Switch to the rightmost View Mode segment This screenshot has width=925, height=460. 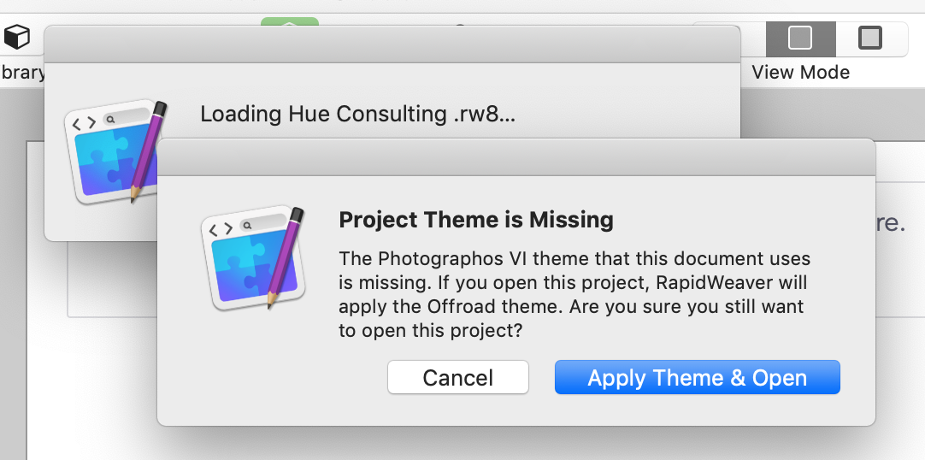click(x=869, y=38)
